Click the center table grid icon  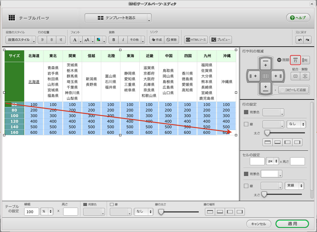(265, 76)
